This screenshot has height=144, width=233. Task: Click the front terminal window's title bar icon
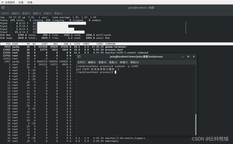point(79,57)
